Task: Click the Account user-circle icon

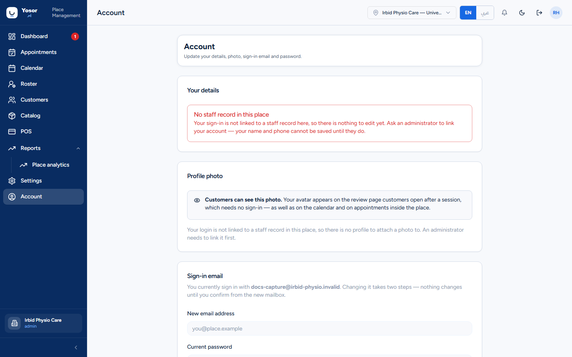Action: click(x=12, y=197)
